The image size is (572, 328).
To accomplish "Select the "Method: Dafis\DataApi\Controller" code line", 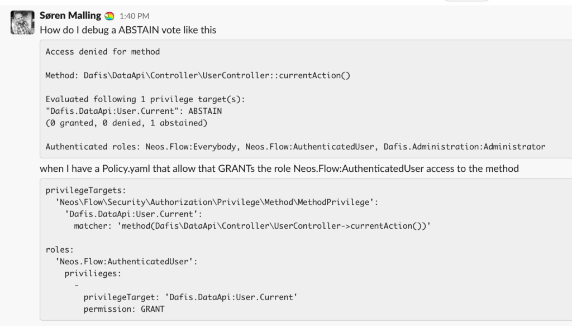I will click(198, 75).
